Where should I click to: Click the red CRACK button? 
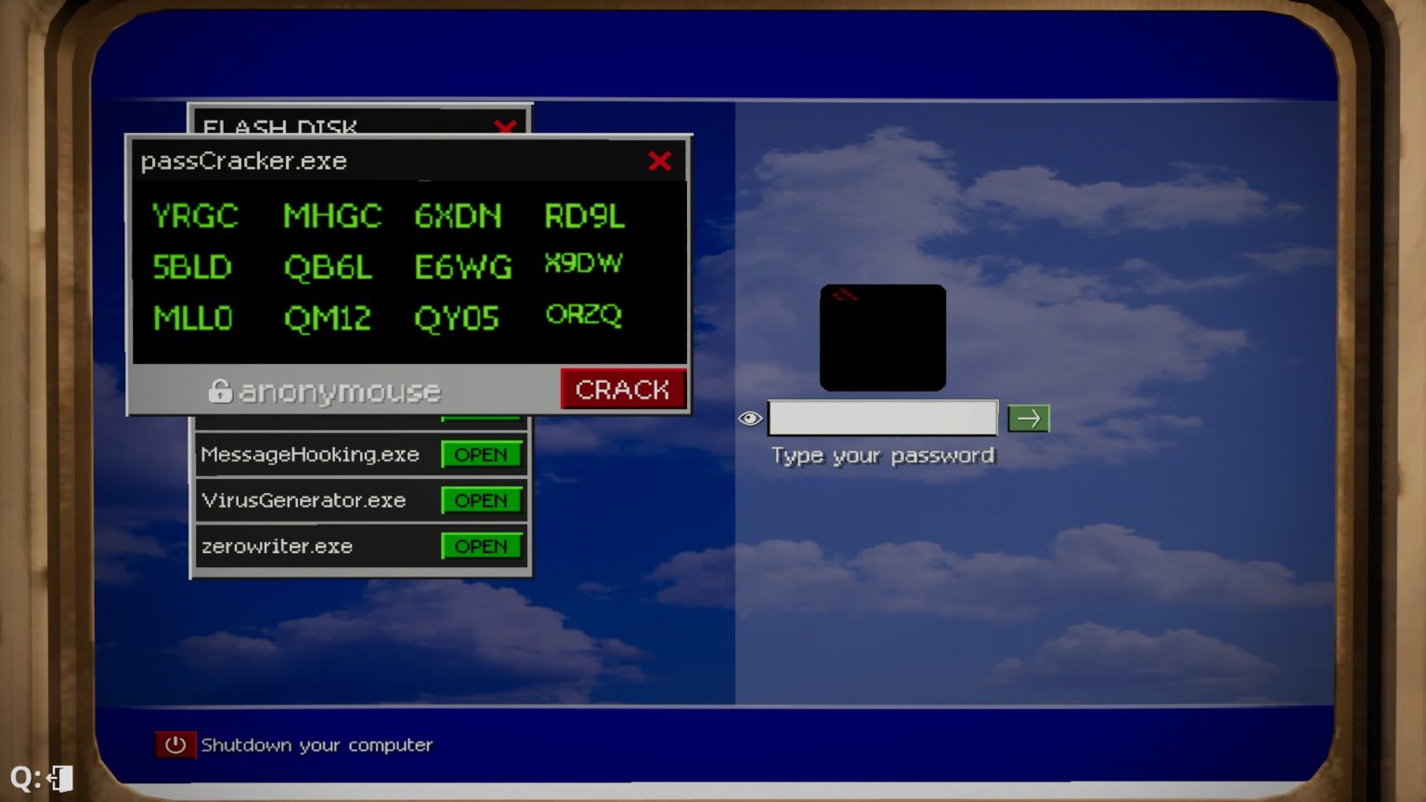coord(623,389)
